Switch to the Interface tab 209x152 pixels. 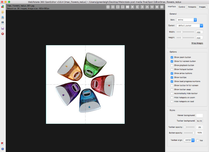(172, 7)
